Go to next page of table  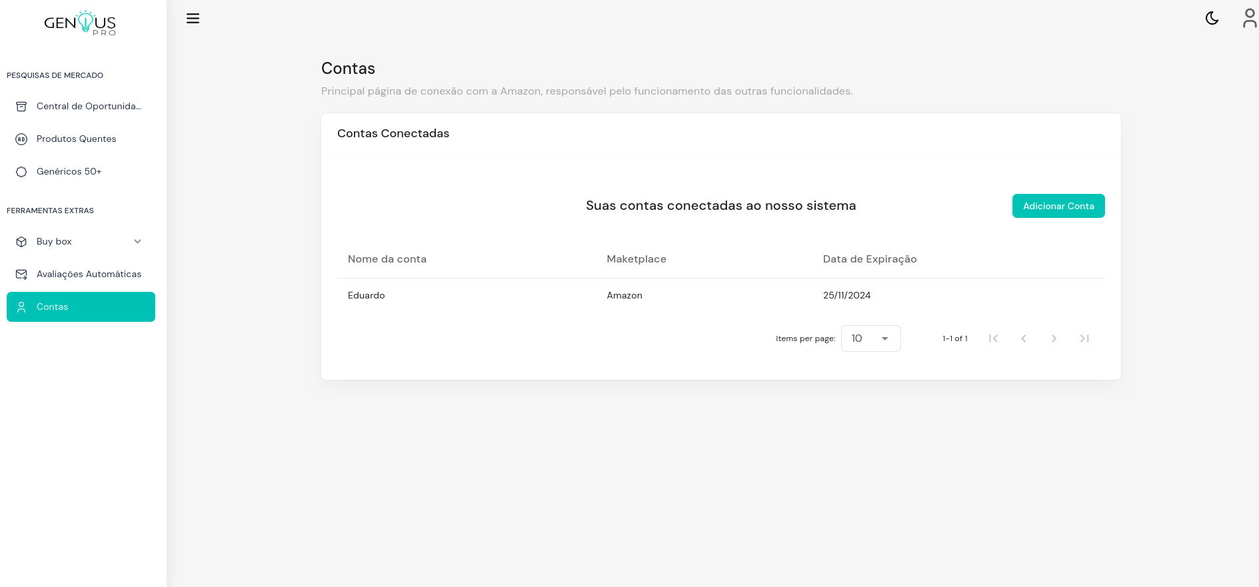[x=1054, y=338]
